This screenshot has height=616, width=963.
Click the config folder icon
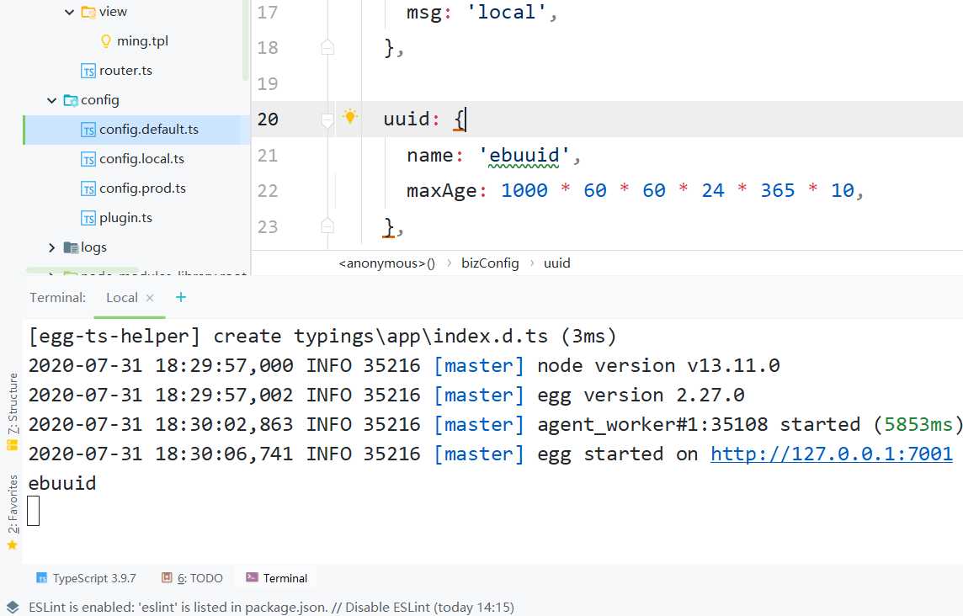[x=71, y=100]
